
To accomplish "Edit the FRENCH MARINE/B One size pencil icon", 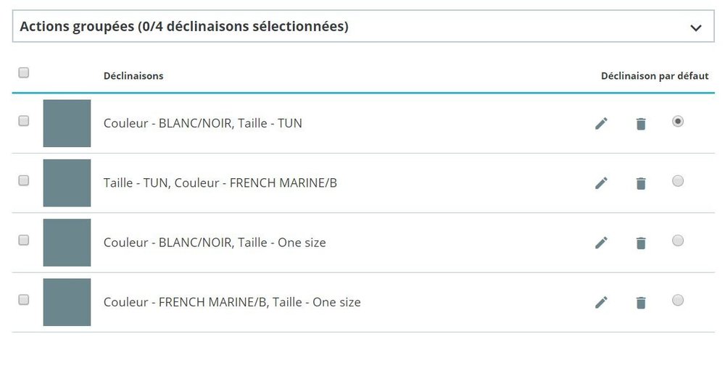I will (x=601, y=302).
